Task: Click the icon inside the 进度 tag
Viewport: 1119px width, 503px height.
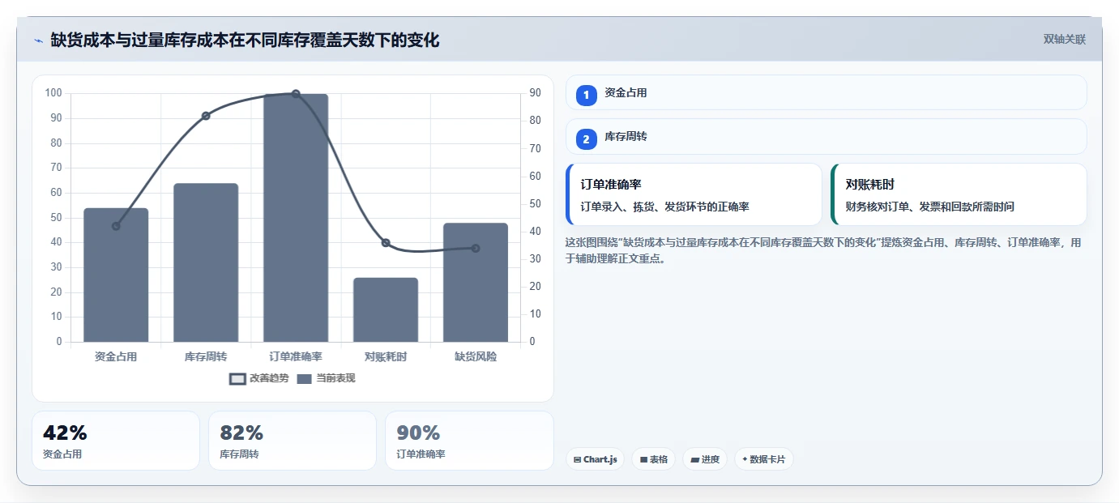Action: pyautogui.click(x=694, y=460)
